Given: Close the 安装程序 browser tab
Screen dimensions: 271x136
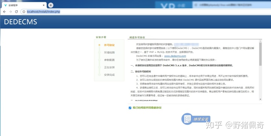Looking at the screenshot, I should 44,5.
